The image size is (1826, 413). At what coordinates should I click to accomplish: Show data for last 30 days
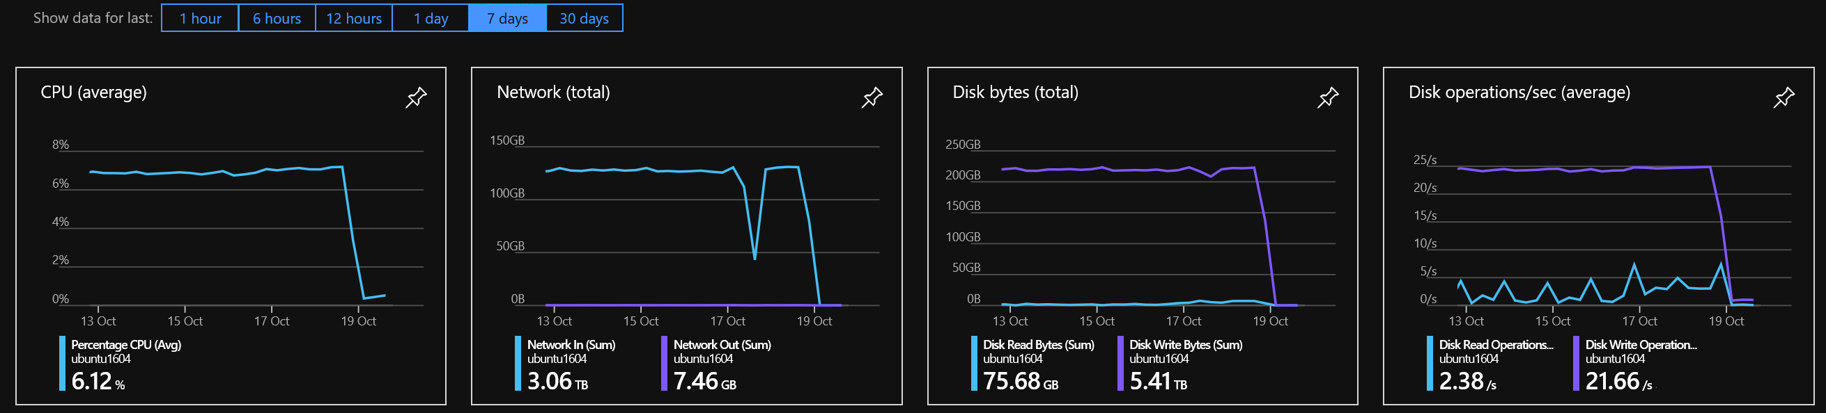click(x=582, y=18)
